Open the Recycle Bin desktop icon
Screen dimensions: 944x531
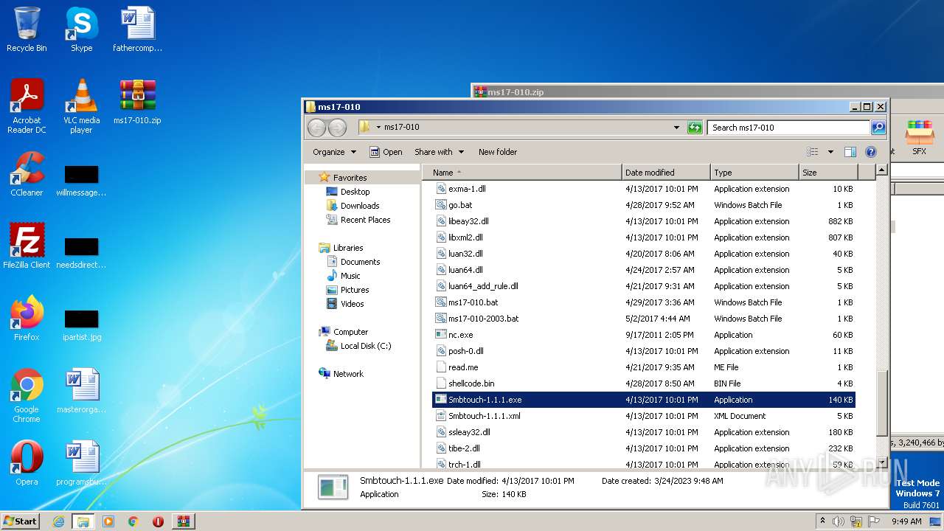pyautogui.click(x=27, y=29)
